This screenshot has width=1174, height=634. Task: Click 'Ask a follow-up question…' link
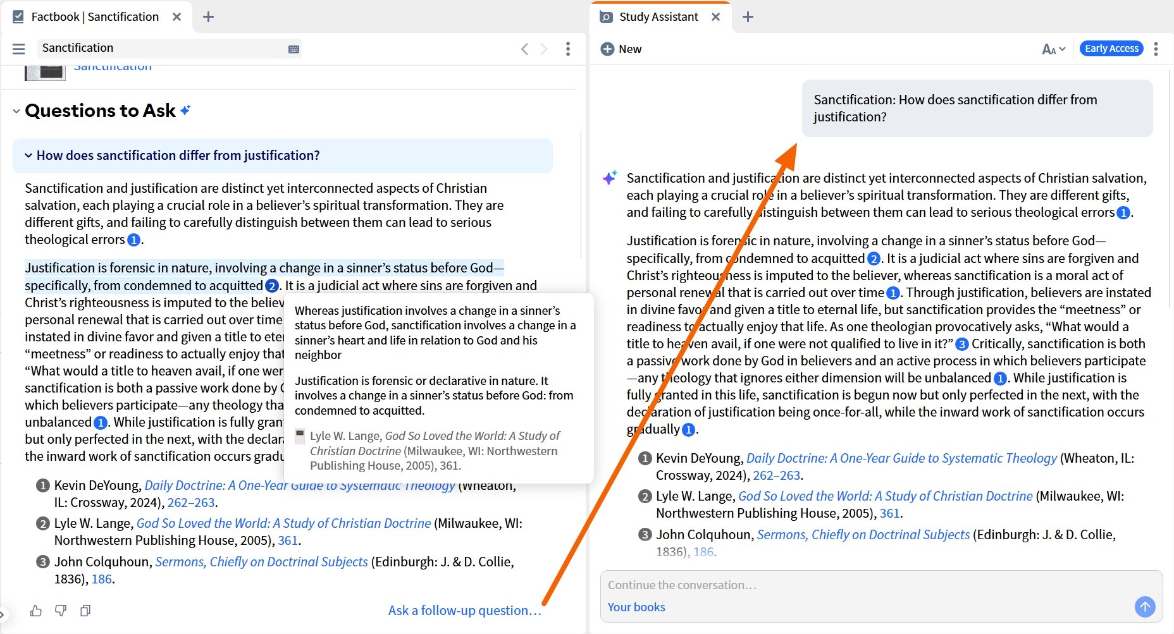pyautogui.click(x=465, y=611)
